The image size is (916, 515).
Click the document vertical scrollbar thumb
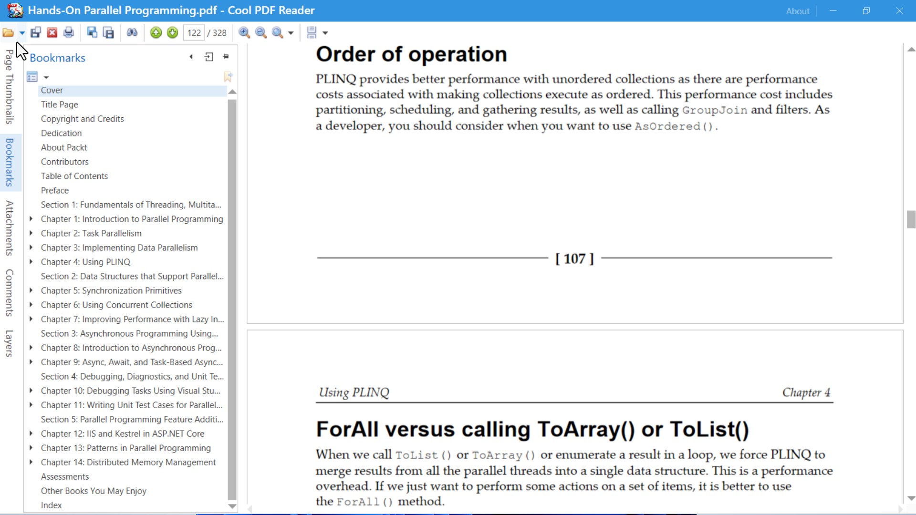point(911,219)
